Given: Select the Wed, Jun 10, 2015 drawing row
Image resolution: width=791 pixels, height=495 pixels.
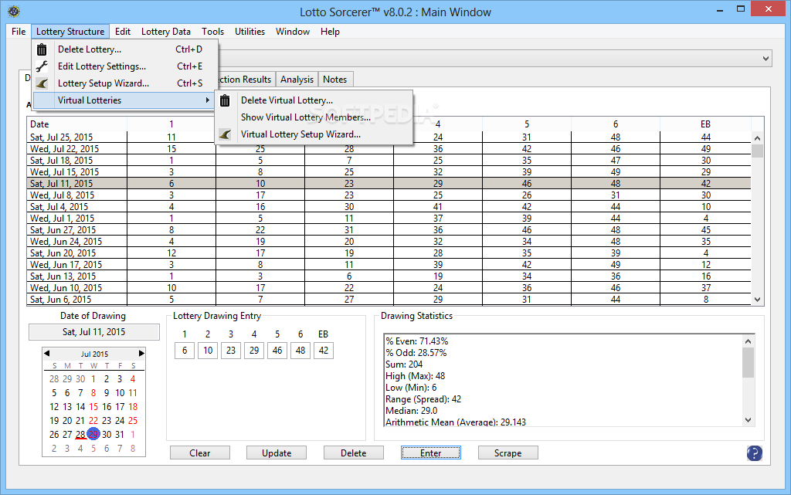Looking at the screenshot, I should click(x=389, y=288).
